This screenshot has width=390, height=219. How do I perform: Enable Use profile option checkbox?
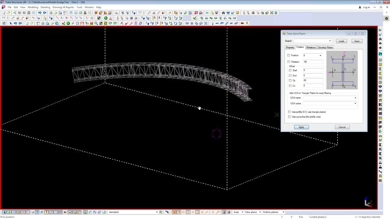pos(289,112)
